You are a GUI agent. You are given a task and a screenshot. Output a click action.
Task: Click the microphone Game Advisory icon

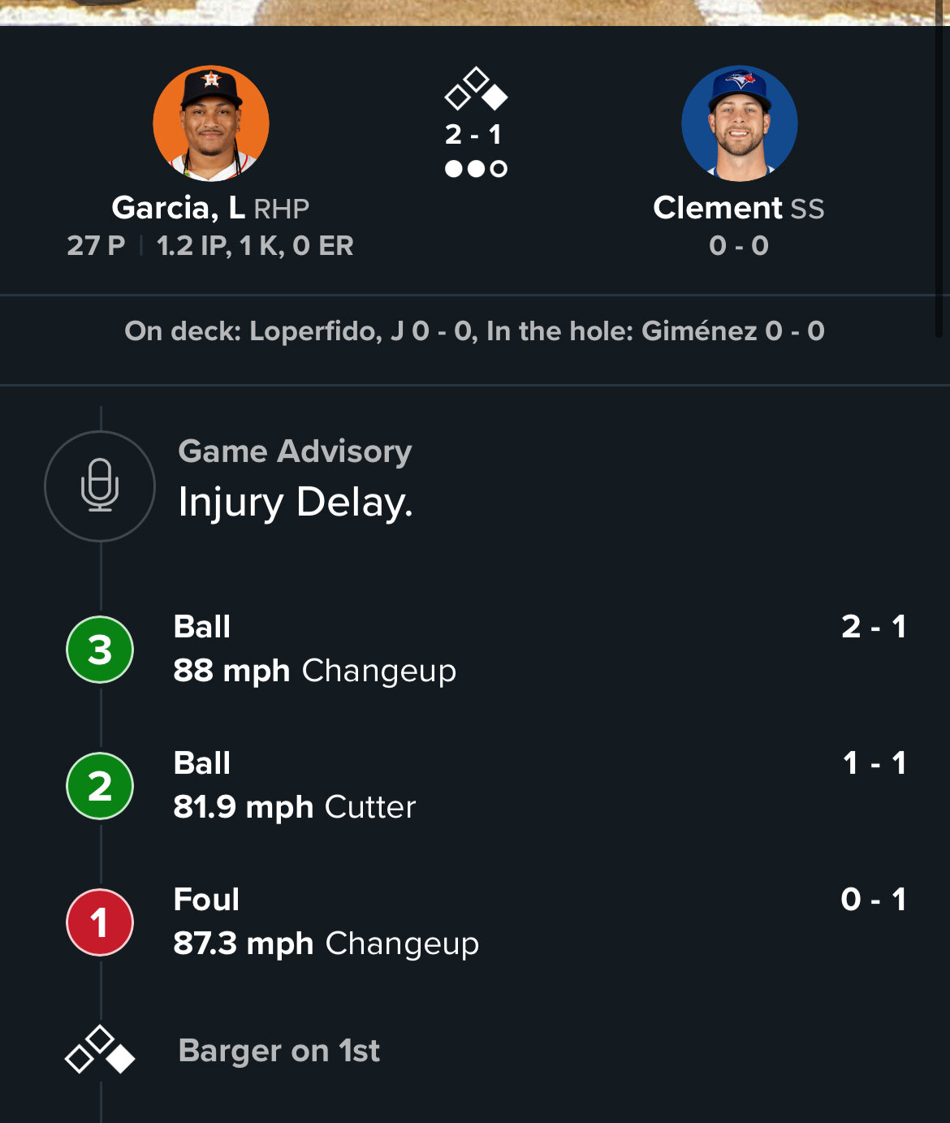pyautogui.click(x=100, y=486)
